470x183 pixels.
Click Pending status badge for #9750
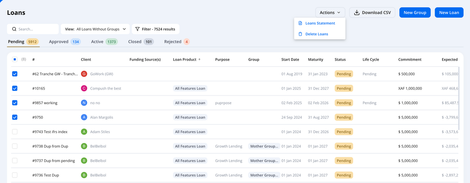pos(344,117)
